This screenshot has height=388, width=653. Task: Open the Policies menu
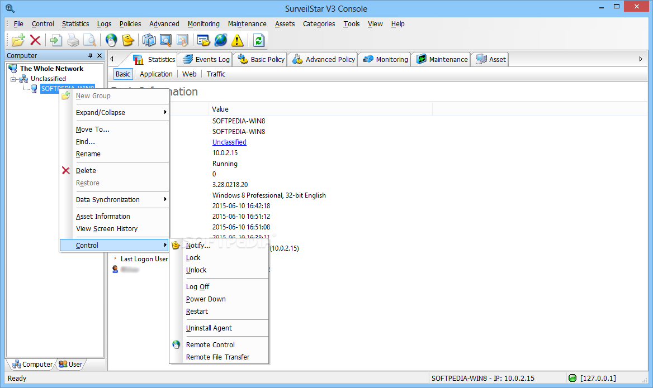pyautogui.click(x=130, y=23)
